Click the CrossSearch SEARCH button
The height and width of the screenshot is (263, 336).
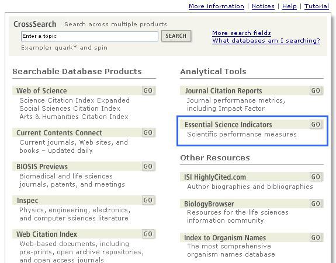coord(176,36)
